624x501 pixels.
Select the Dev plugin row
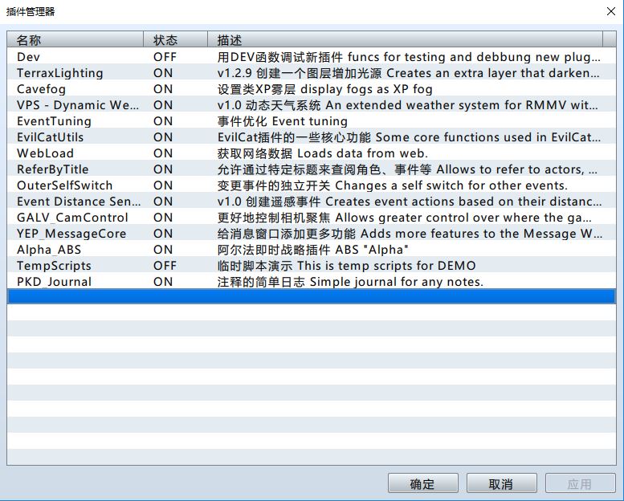(x=312, y=57)
